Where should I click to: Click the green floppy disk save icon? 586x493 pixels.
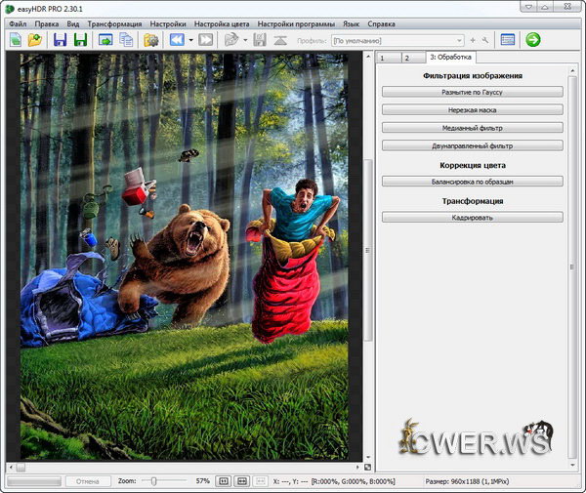click(80, 40)
